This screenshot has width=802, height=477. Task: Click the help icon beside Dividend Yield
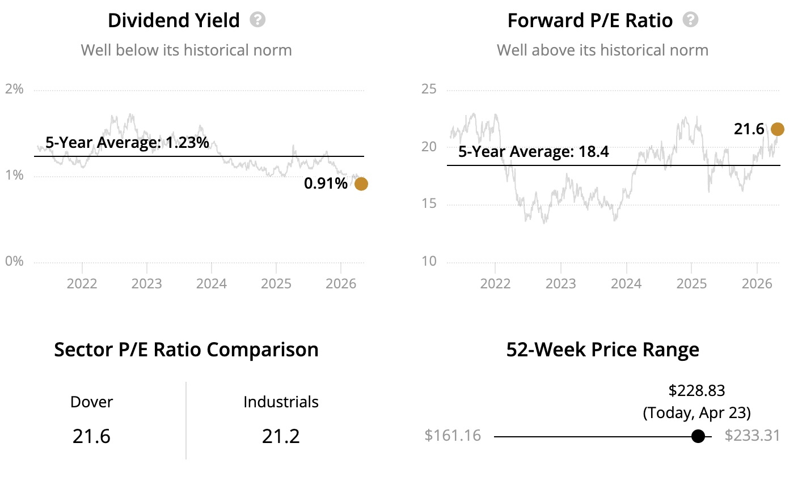[x=258, y=20]
